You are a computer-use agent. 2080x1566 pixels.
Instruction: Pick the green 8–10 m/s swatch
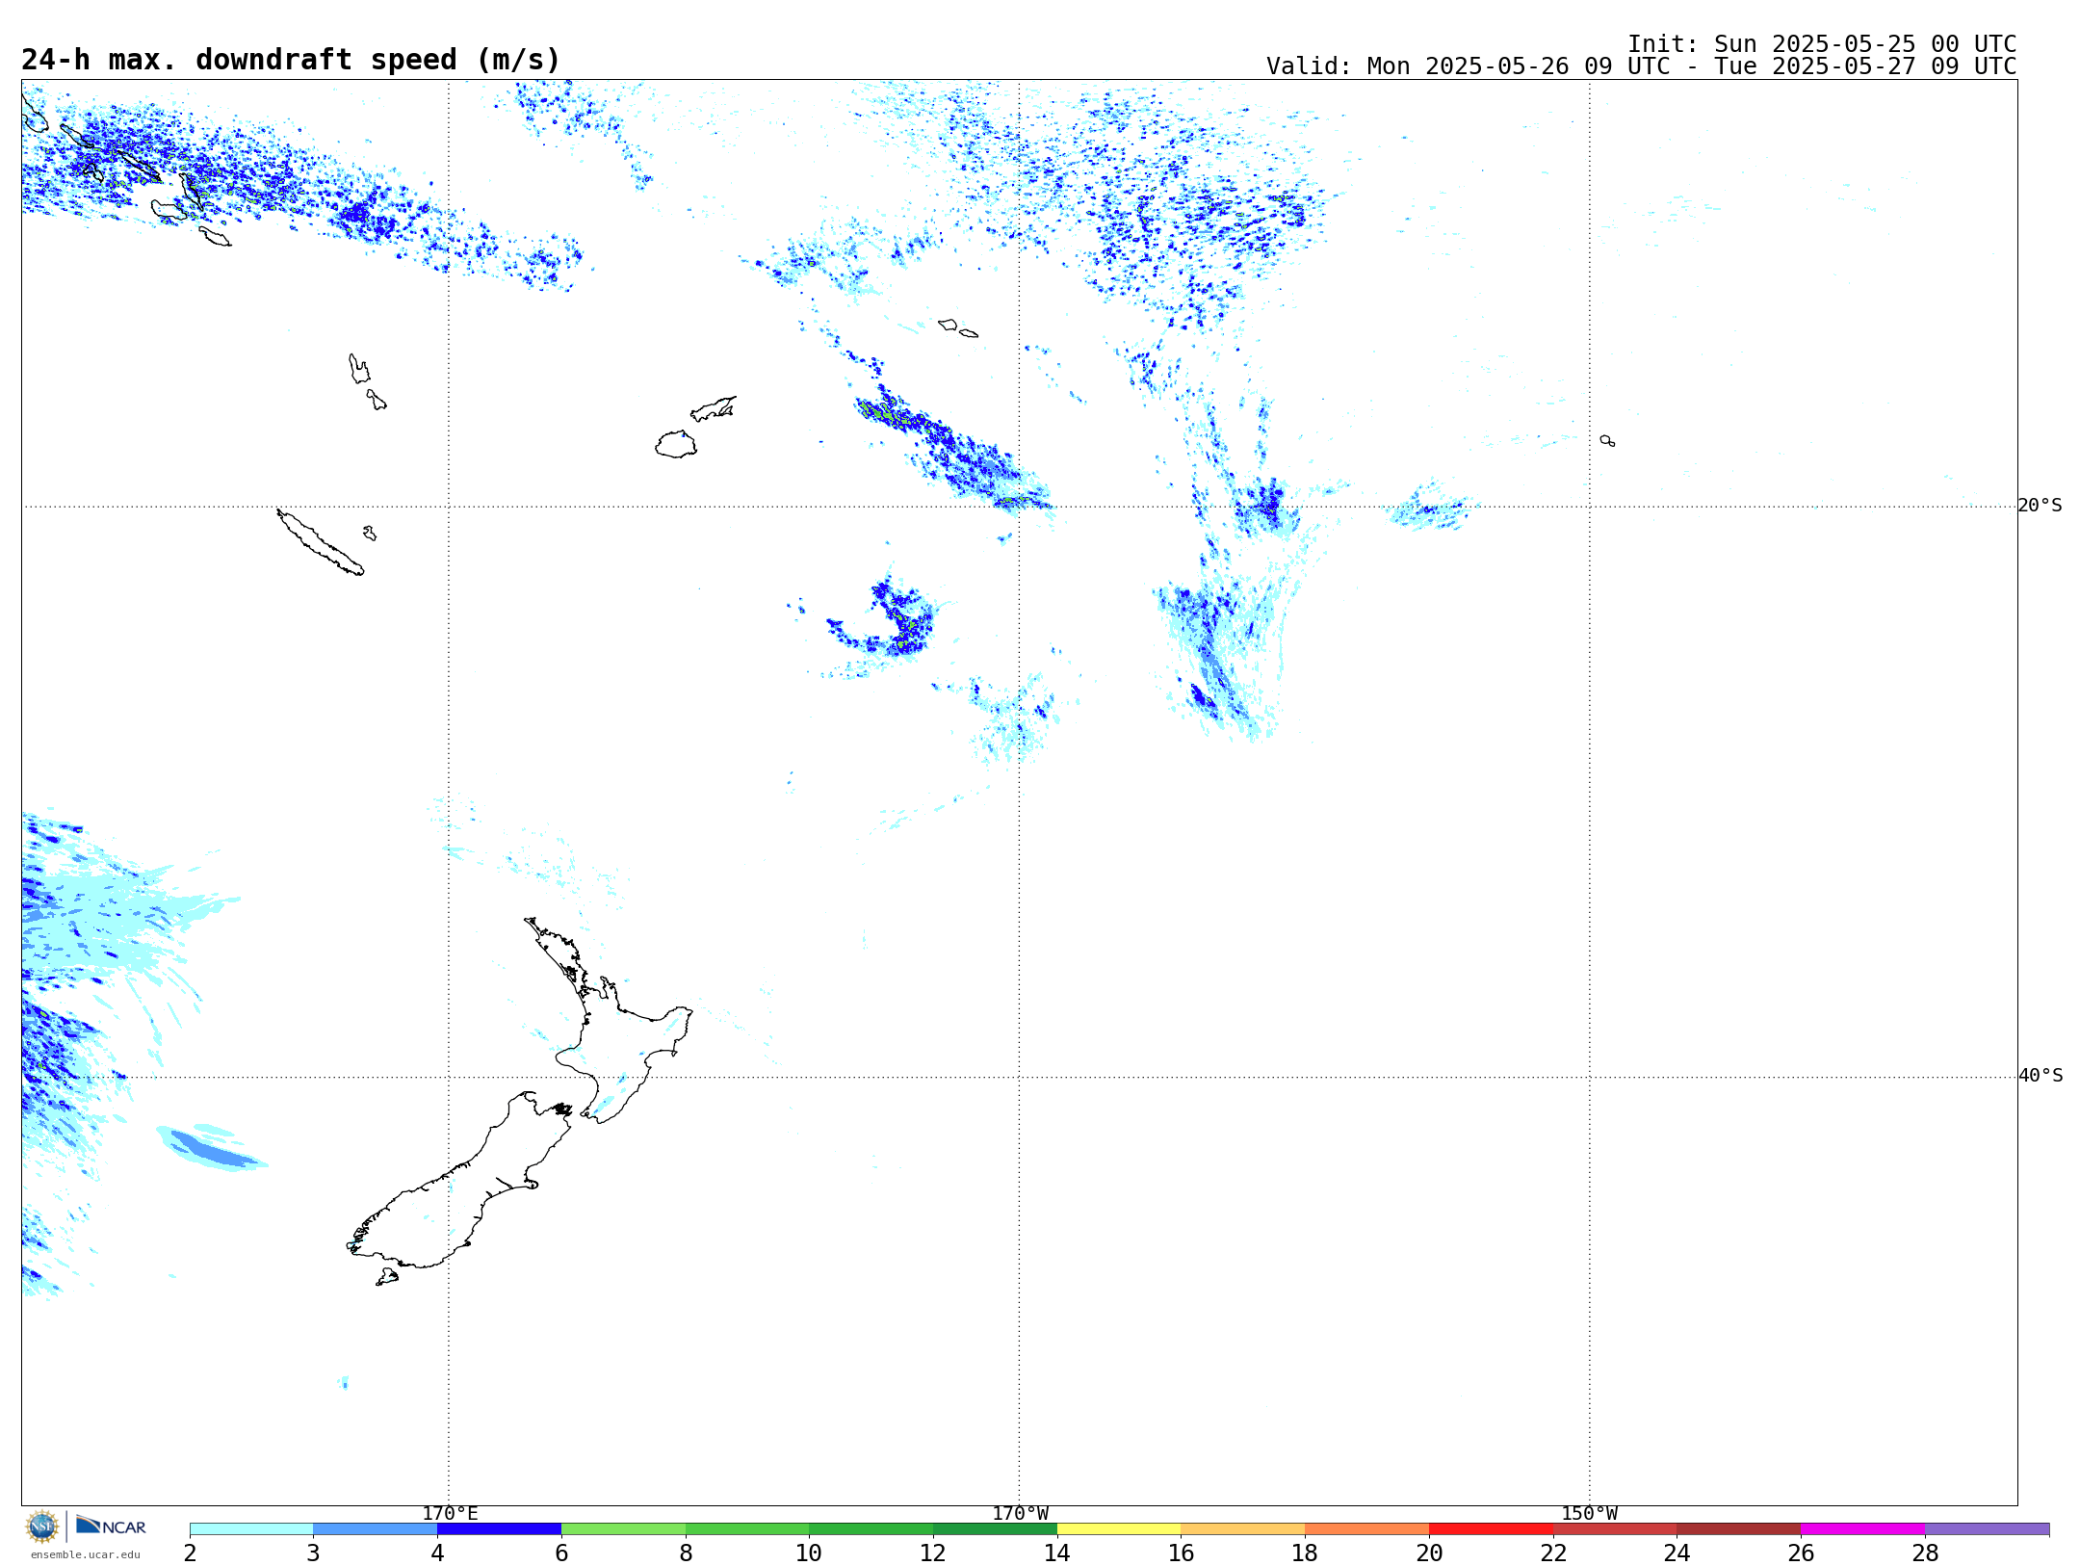747,1529
